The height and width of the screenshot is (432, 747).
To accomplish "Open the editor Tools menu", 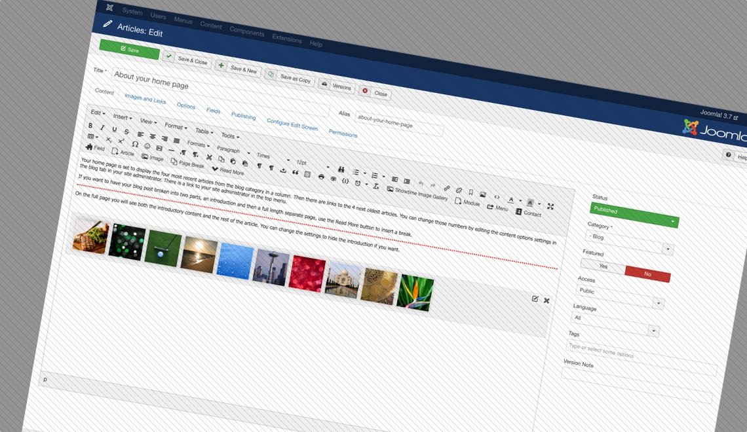I will 230,136.
